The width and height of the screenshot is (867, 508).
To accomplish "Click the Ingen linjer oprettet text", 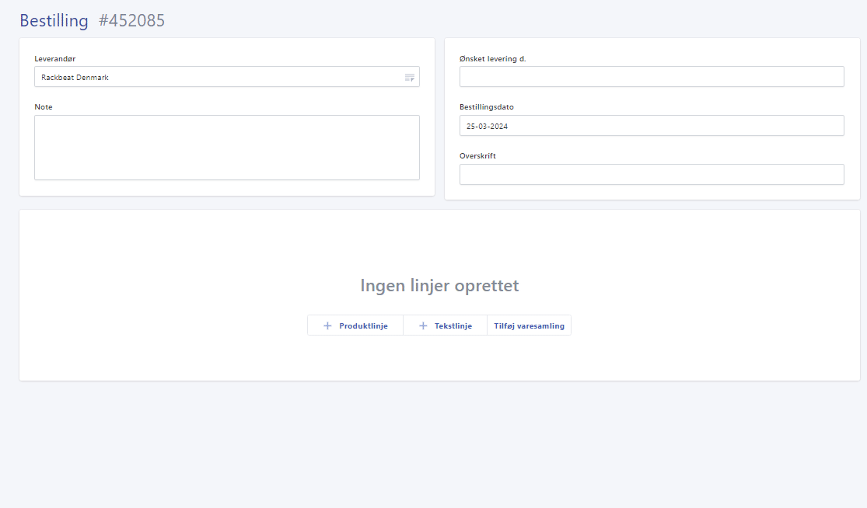I will tap(439, 285).
